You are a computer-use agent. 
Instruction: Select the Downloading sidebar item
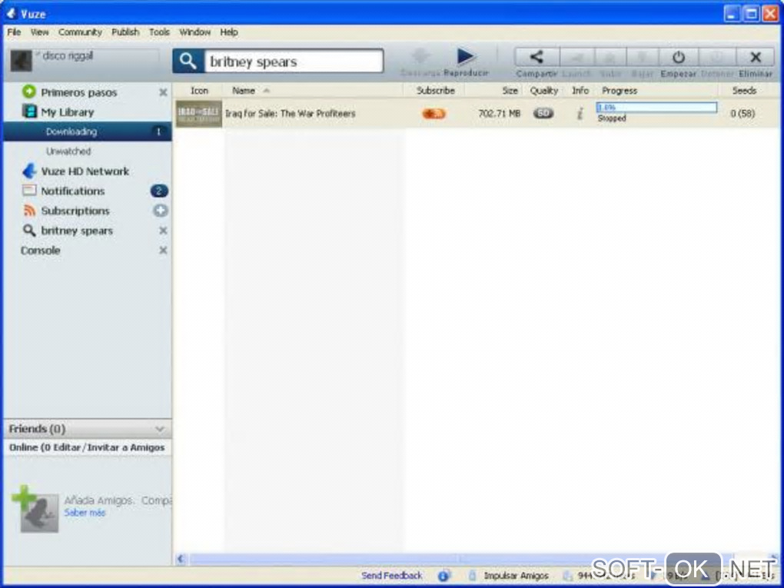pyautogui.click(x=88, y=131)
